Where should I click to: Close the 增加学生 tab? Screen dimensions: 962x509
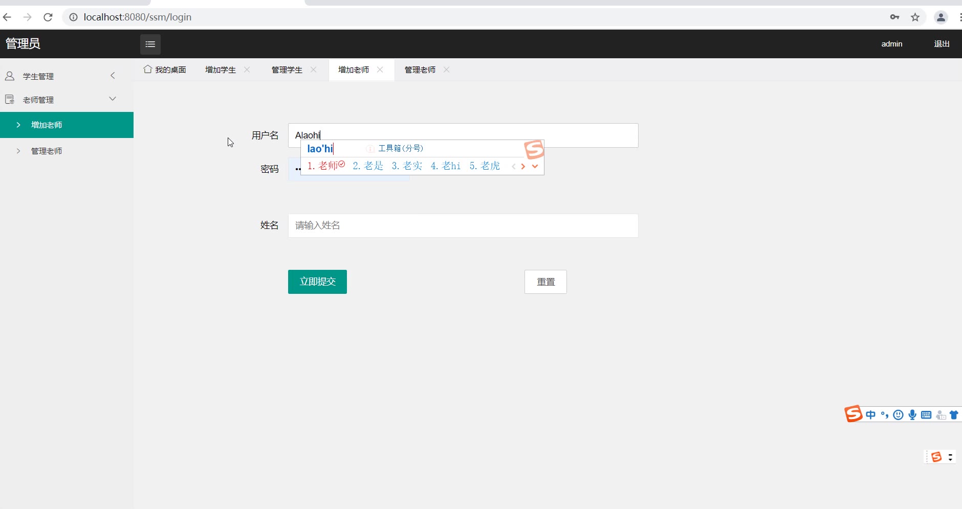coord(247,70)
